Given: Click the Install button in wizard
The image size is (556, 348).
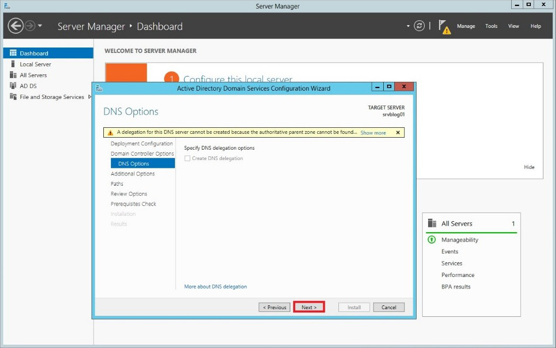Looking at the screenshot, I should tap(354, 307).
